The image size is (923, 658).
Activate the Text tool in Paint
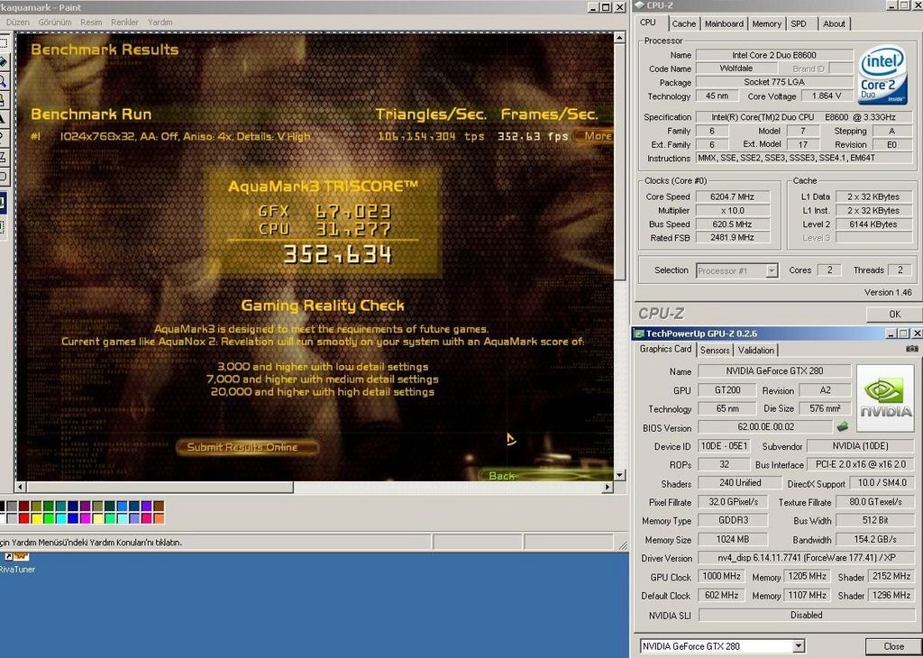(x=3, y=119)
